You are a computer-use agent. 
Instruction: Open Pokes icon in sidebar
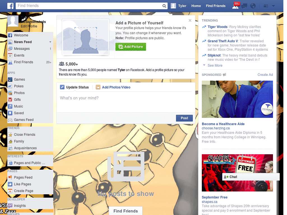pos(10,86)
